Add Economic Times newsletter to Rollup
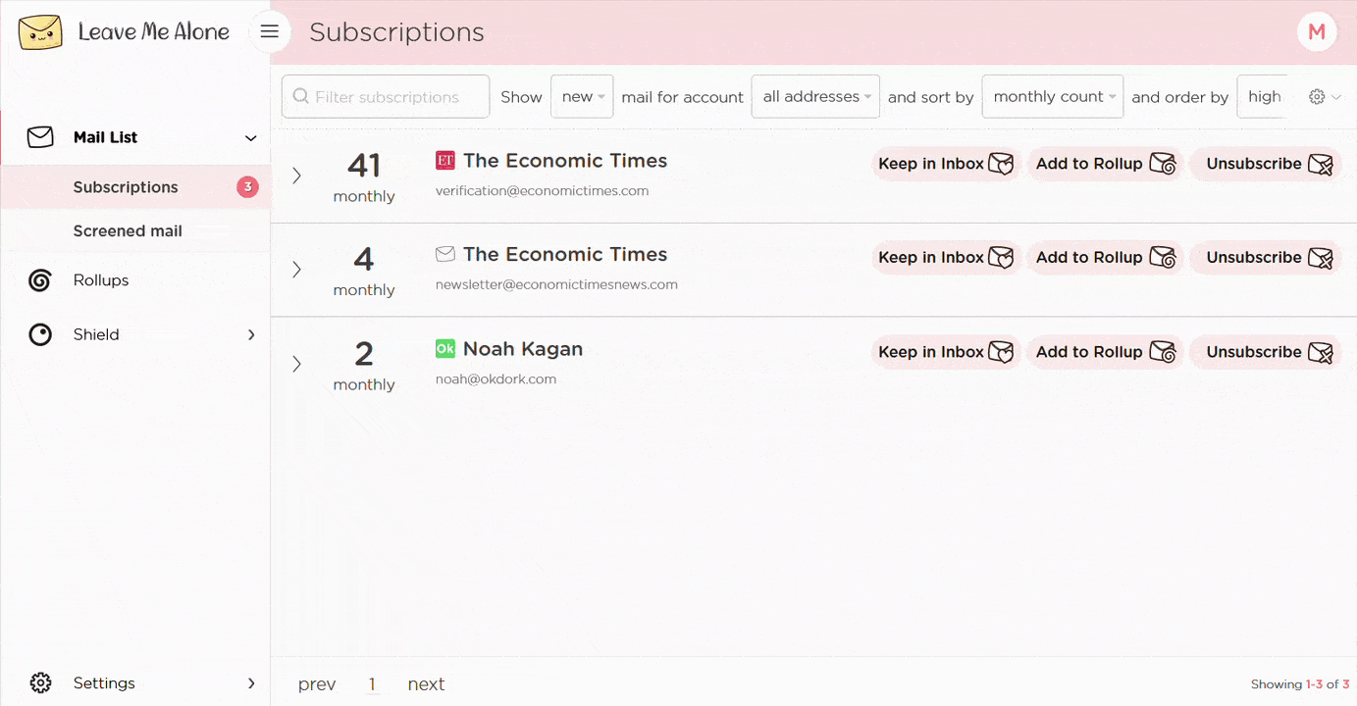 (1104, 258)
